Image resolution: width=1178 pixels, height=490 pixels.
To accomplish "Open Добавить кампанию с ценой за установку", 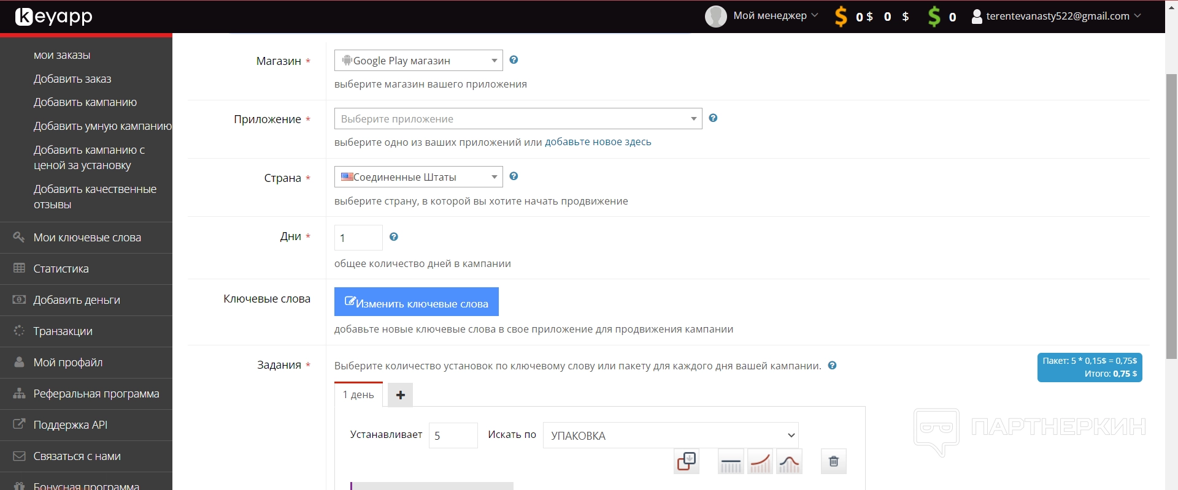I will pyautogui.click(x=90, y=157).
